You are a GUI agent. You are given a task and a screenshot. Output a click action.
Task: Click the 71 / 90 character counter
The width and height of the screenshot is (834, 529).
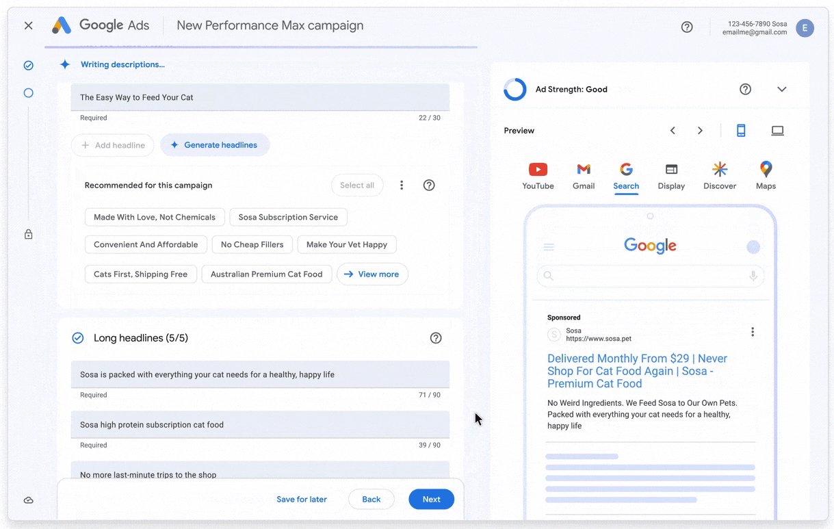point(430,395)
